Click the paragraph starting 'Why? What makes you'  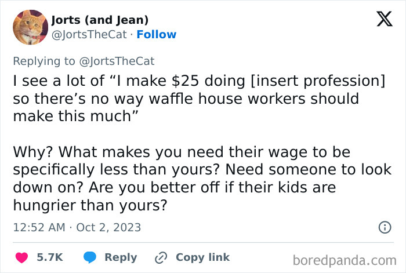(x=202, y=179)
